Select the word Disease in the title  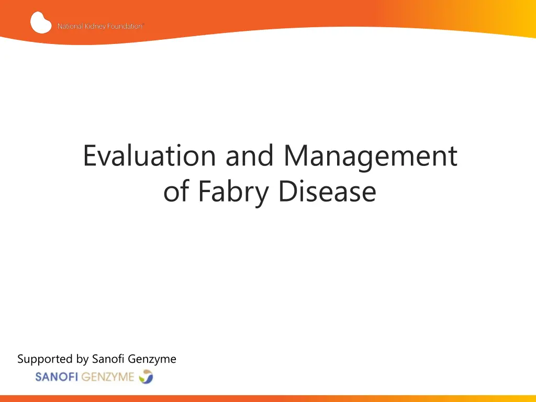[x=327, y=192]
